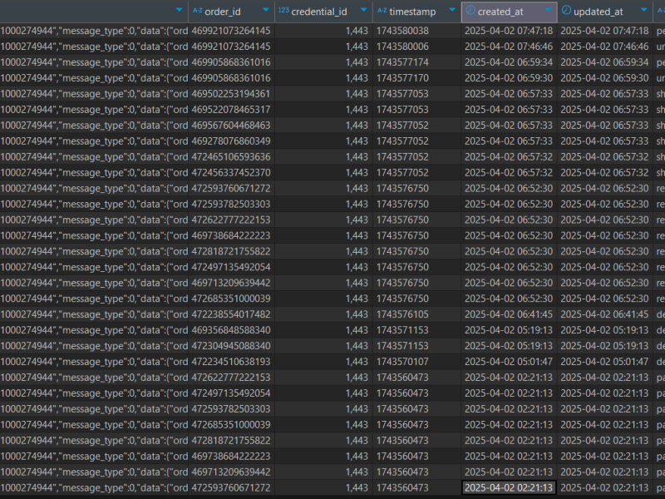Click the text type icon beside order_id

(197, 11)
